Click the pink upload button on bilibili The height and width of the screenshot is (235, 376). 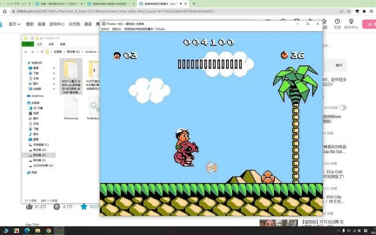[369, 24]
